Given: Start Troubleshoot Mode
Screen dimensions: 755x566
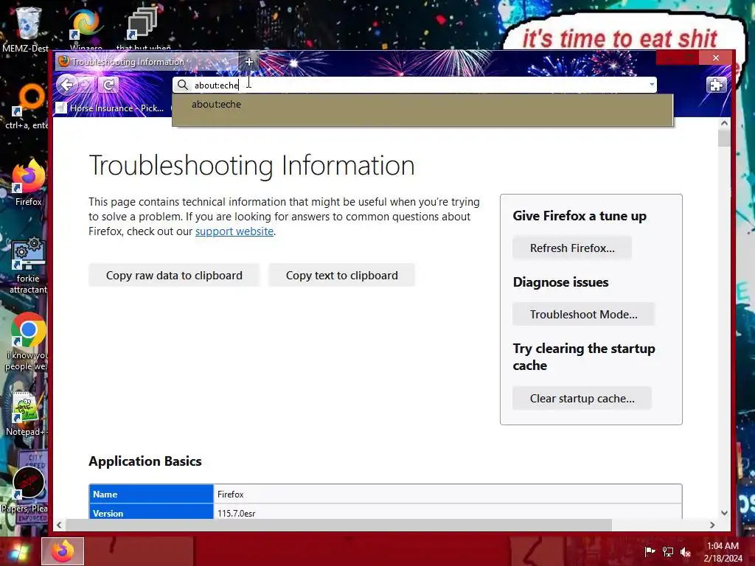Looking at the screenshot, I should click(583, 314).
